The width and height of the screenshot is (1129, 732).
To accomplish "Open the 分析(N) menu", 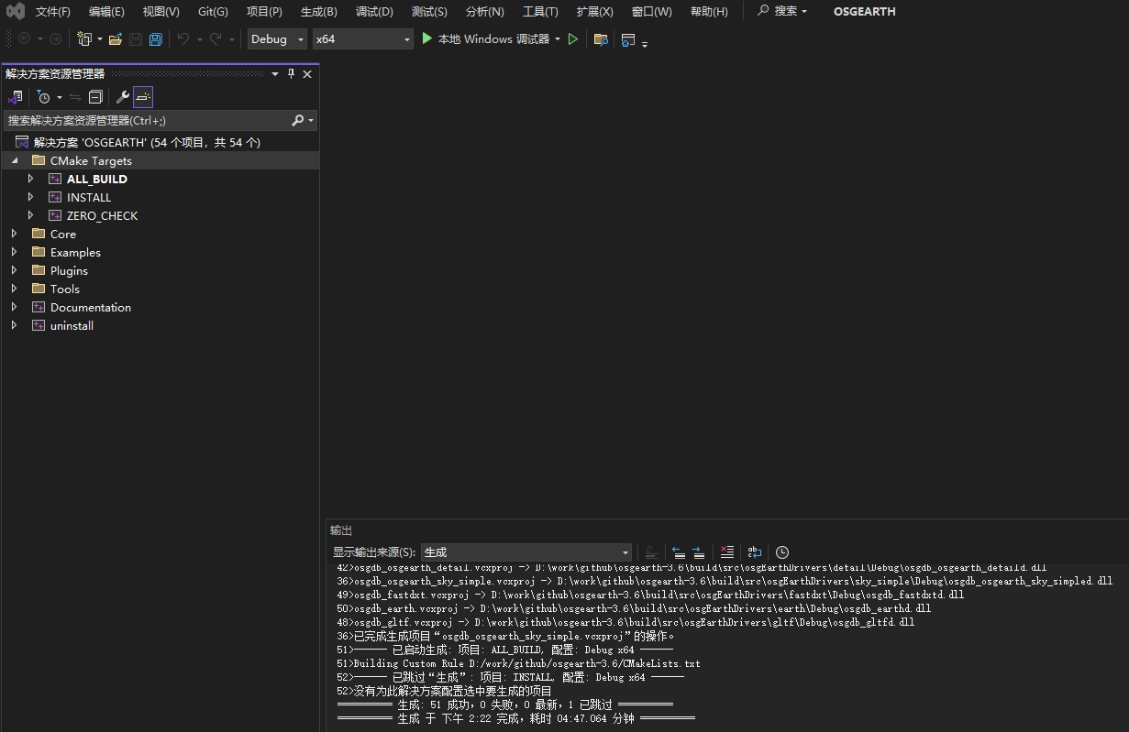I will tap(484, 12).
